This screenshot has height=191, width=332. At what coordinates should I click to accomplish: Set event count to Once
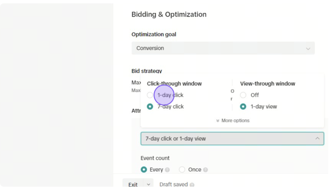coord(182,170)
